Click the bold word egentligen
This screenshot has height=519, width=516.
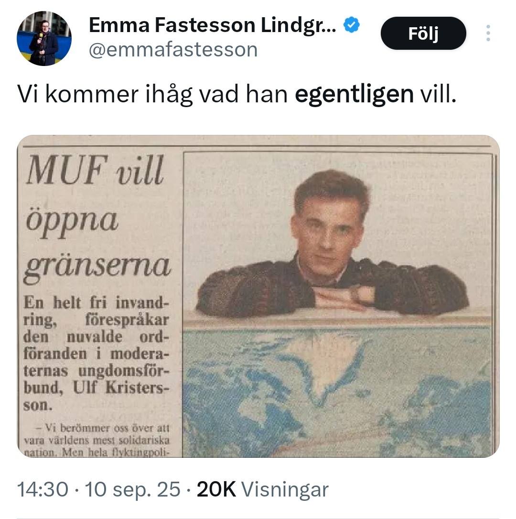pos(354,94)
